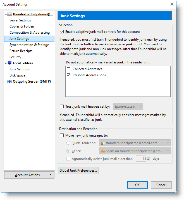Click the Destination and Retention label
The image size is (184, 200).
(78, 129)
